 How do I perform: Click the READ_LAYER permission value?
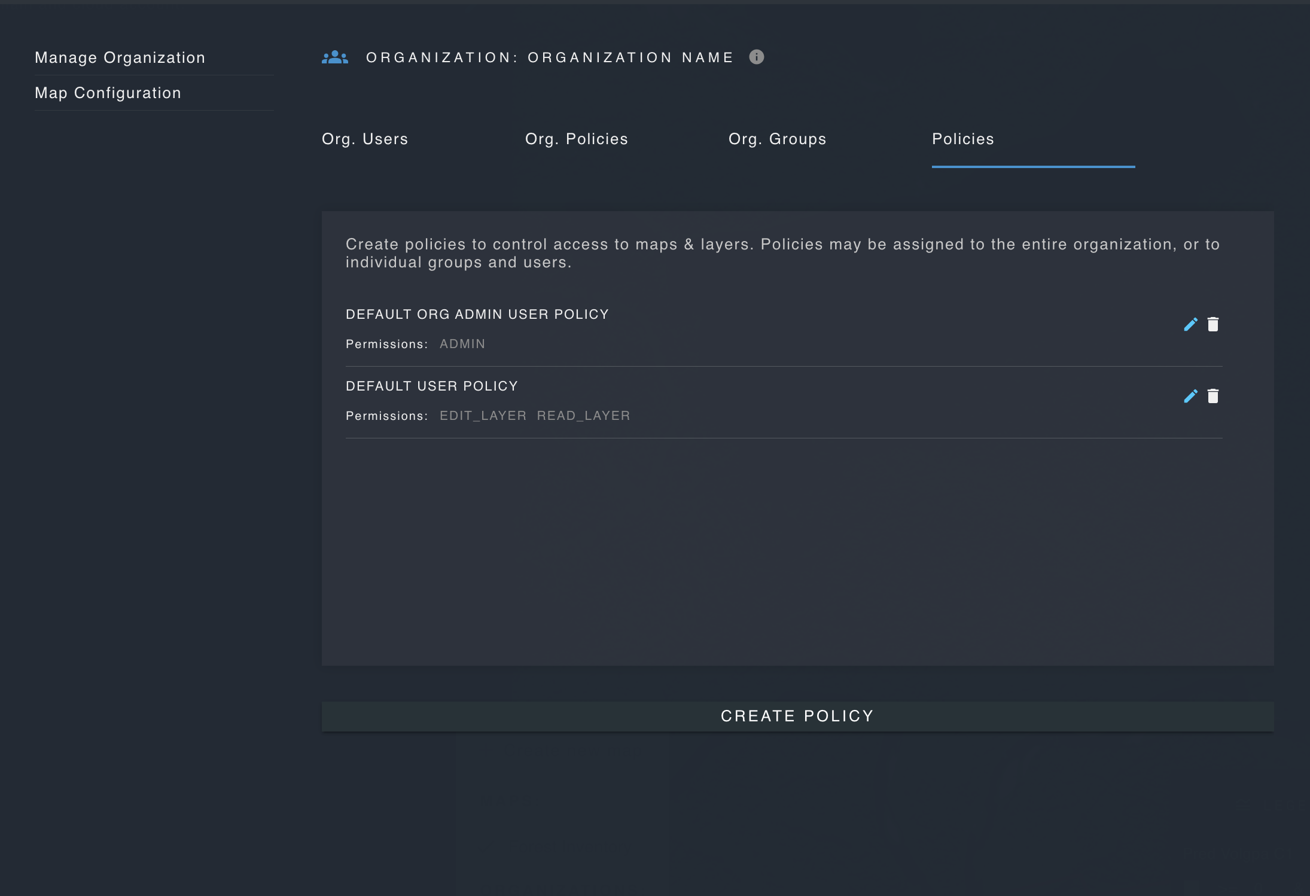point(584,416)
